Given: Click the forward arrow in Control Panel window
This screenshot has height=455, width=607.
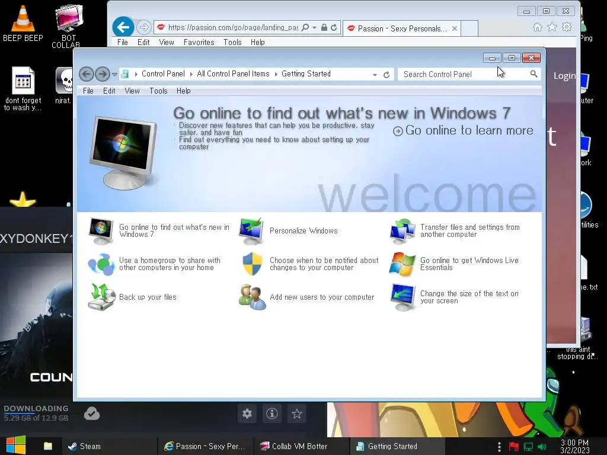Looking at the screenshot, I should click(103, 74).
